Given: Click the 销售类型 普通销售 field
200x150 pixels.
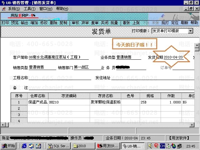Looking at the screenshot, I should click(x=42, y=67).
